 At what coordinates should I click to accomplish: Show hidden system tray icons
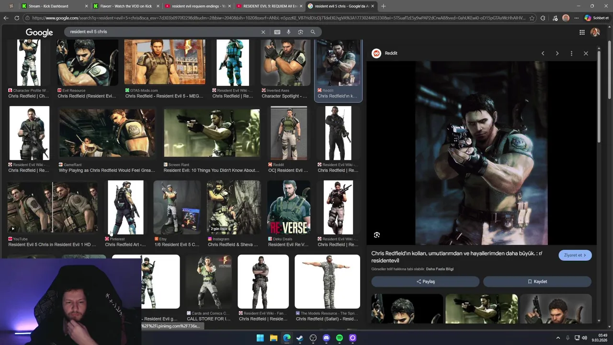click(558, 338)
